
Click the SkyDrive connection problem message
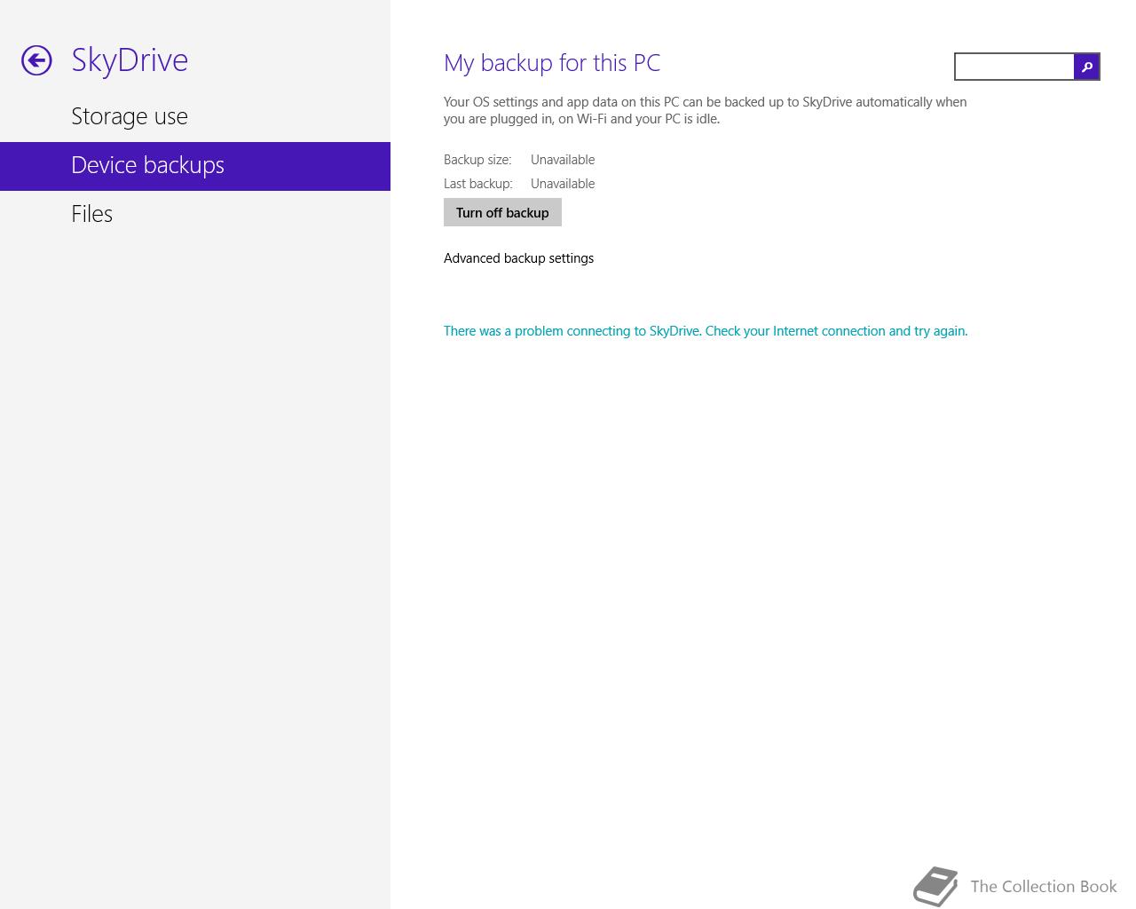pyautogui.click(x=706, y=331)
